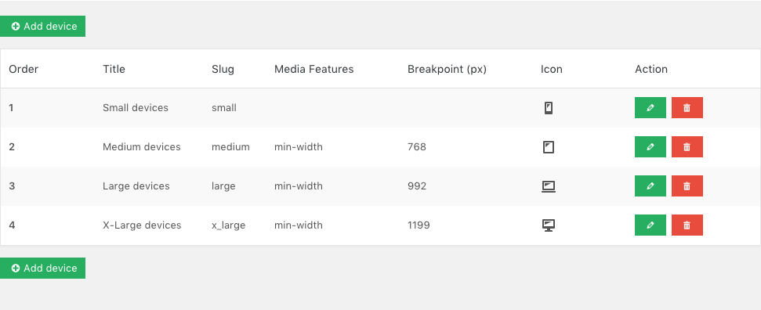The image size is (761, 310).
Task: Click the Breakpoint (px) column header
Action: [x=447, y=69]
